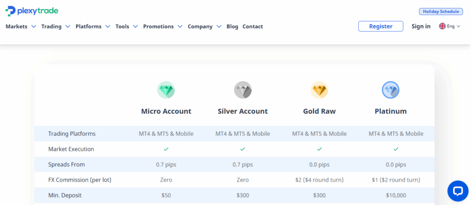Click Platinum's 0.0 pips spread

click(x=396, y=165)
